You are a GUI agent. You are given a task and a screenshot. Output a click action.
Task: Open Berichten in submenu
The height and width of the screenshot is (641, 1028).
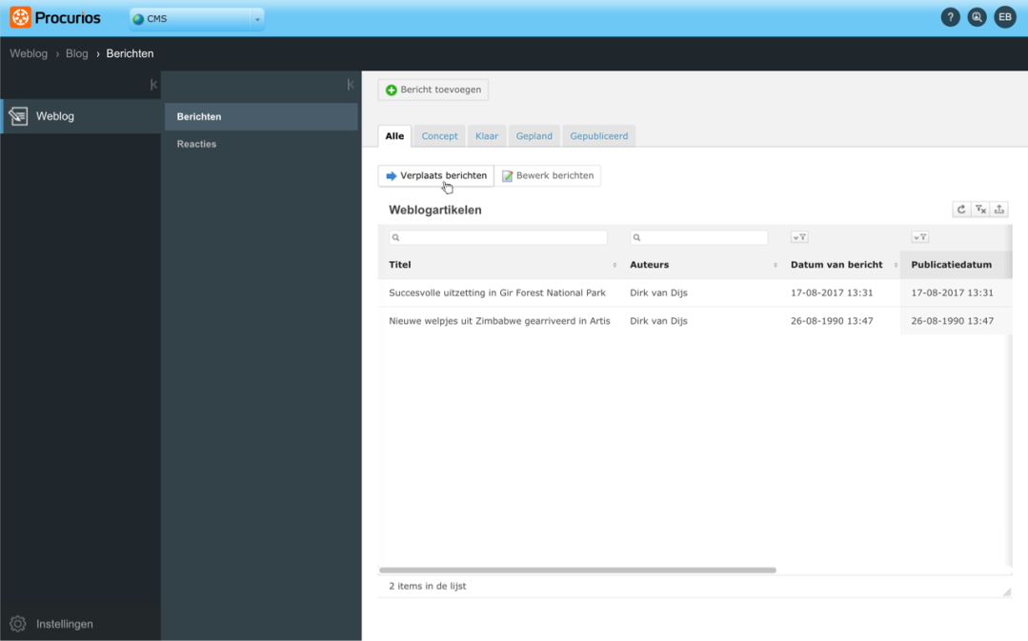click(261, 116)
